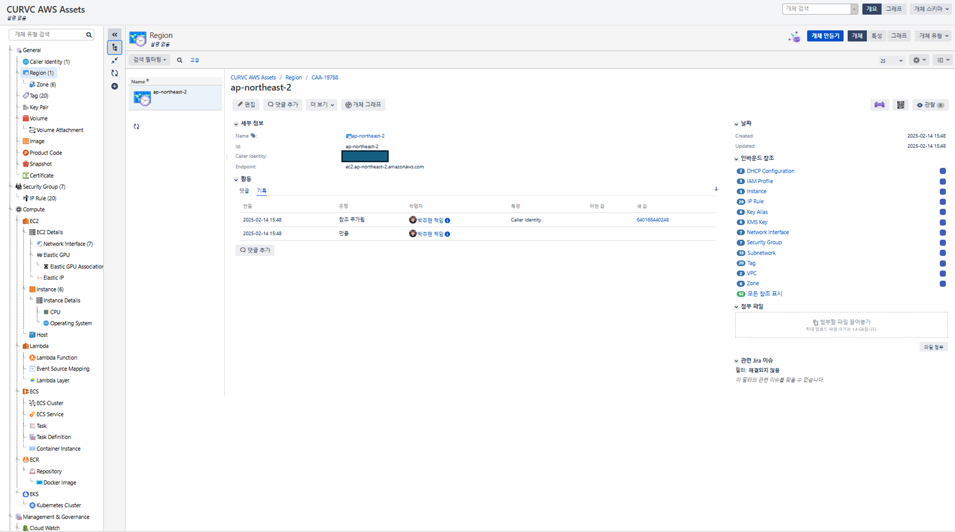Open the 개체 유형 dropdown
955x532 pixels.
click(934, 36)
